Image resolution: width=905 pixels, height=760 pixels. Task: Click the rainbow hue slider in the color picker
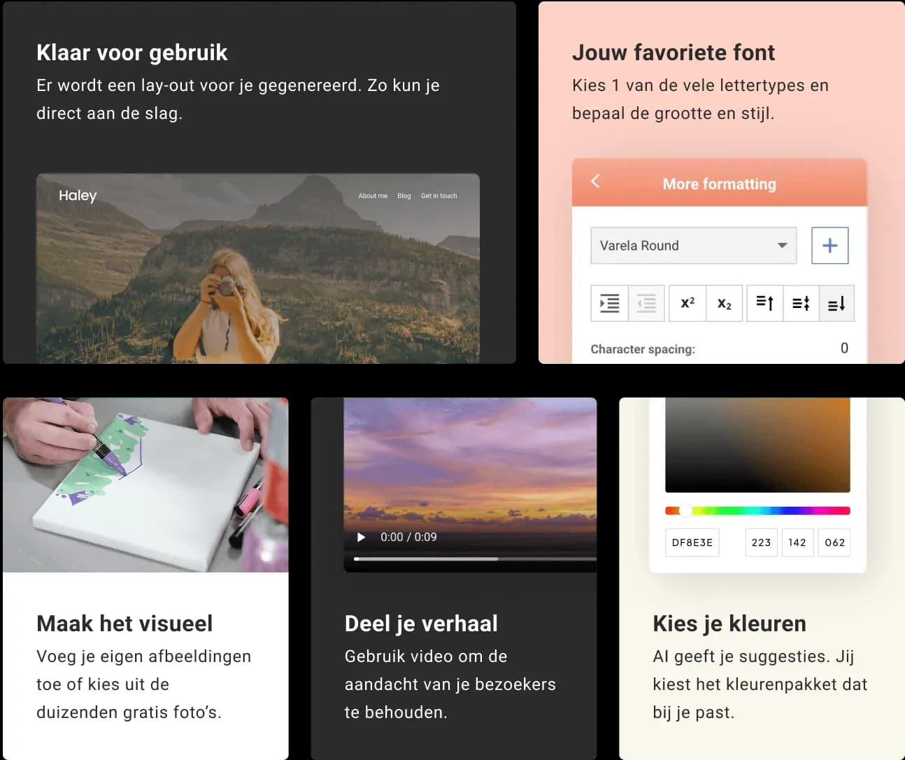(757, 511)
